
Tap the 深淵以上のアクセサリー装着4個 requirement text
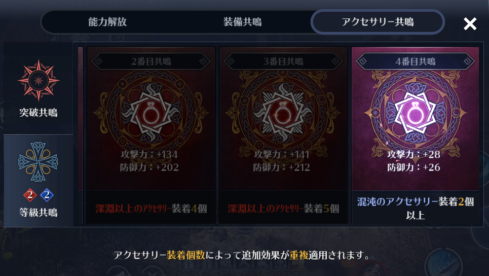(151, 209)
